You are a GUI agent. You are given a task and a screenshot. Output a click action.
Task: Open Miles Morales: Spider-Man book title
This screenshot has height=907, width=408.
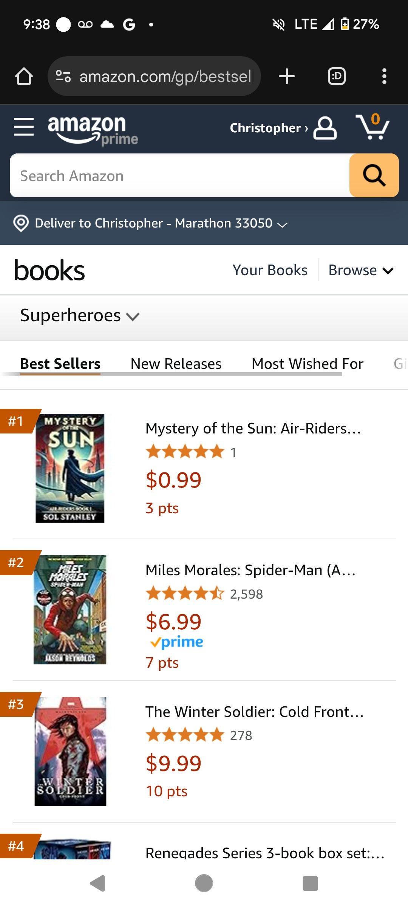tap(250, 570)
